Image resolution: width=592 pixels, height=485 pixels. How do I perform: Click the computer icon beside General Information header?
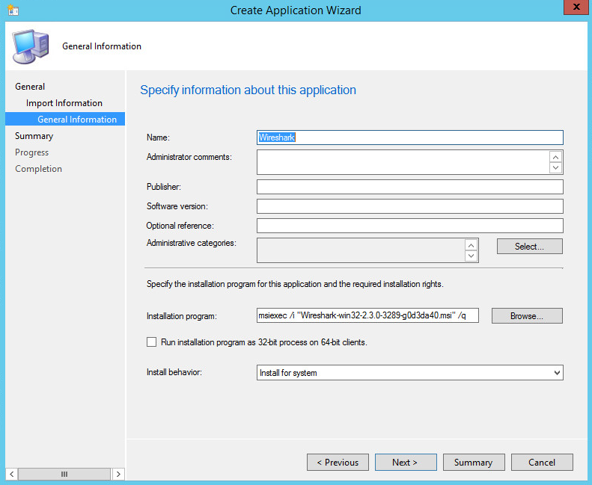pyautogui.click(x=31, y=46)
